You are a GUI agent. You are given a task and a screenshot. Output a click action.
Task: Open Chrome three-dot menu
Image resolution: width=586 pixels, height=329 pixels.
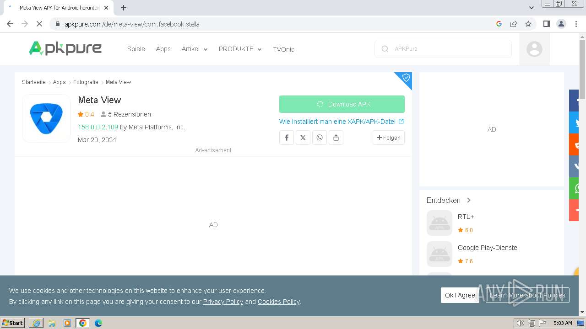[x=576, y=24]
